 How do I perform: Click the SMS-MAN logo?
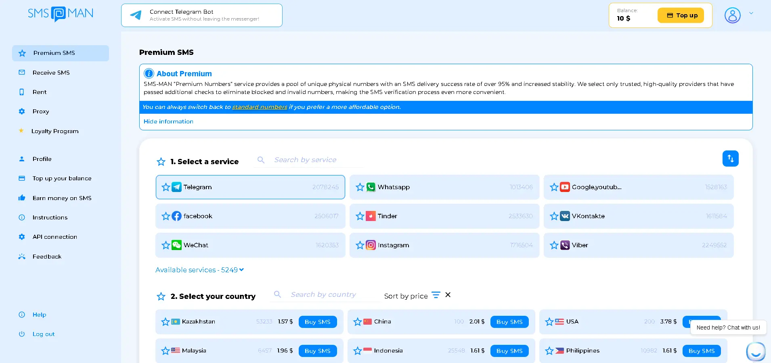coord(61,14)
